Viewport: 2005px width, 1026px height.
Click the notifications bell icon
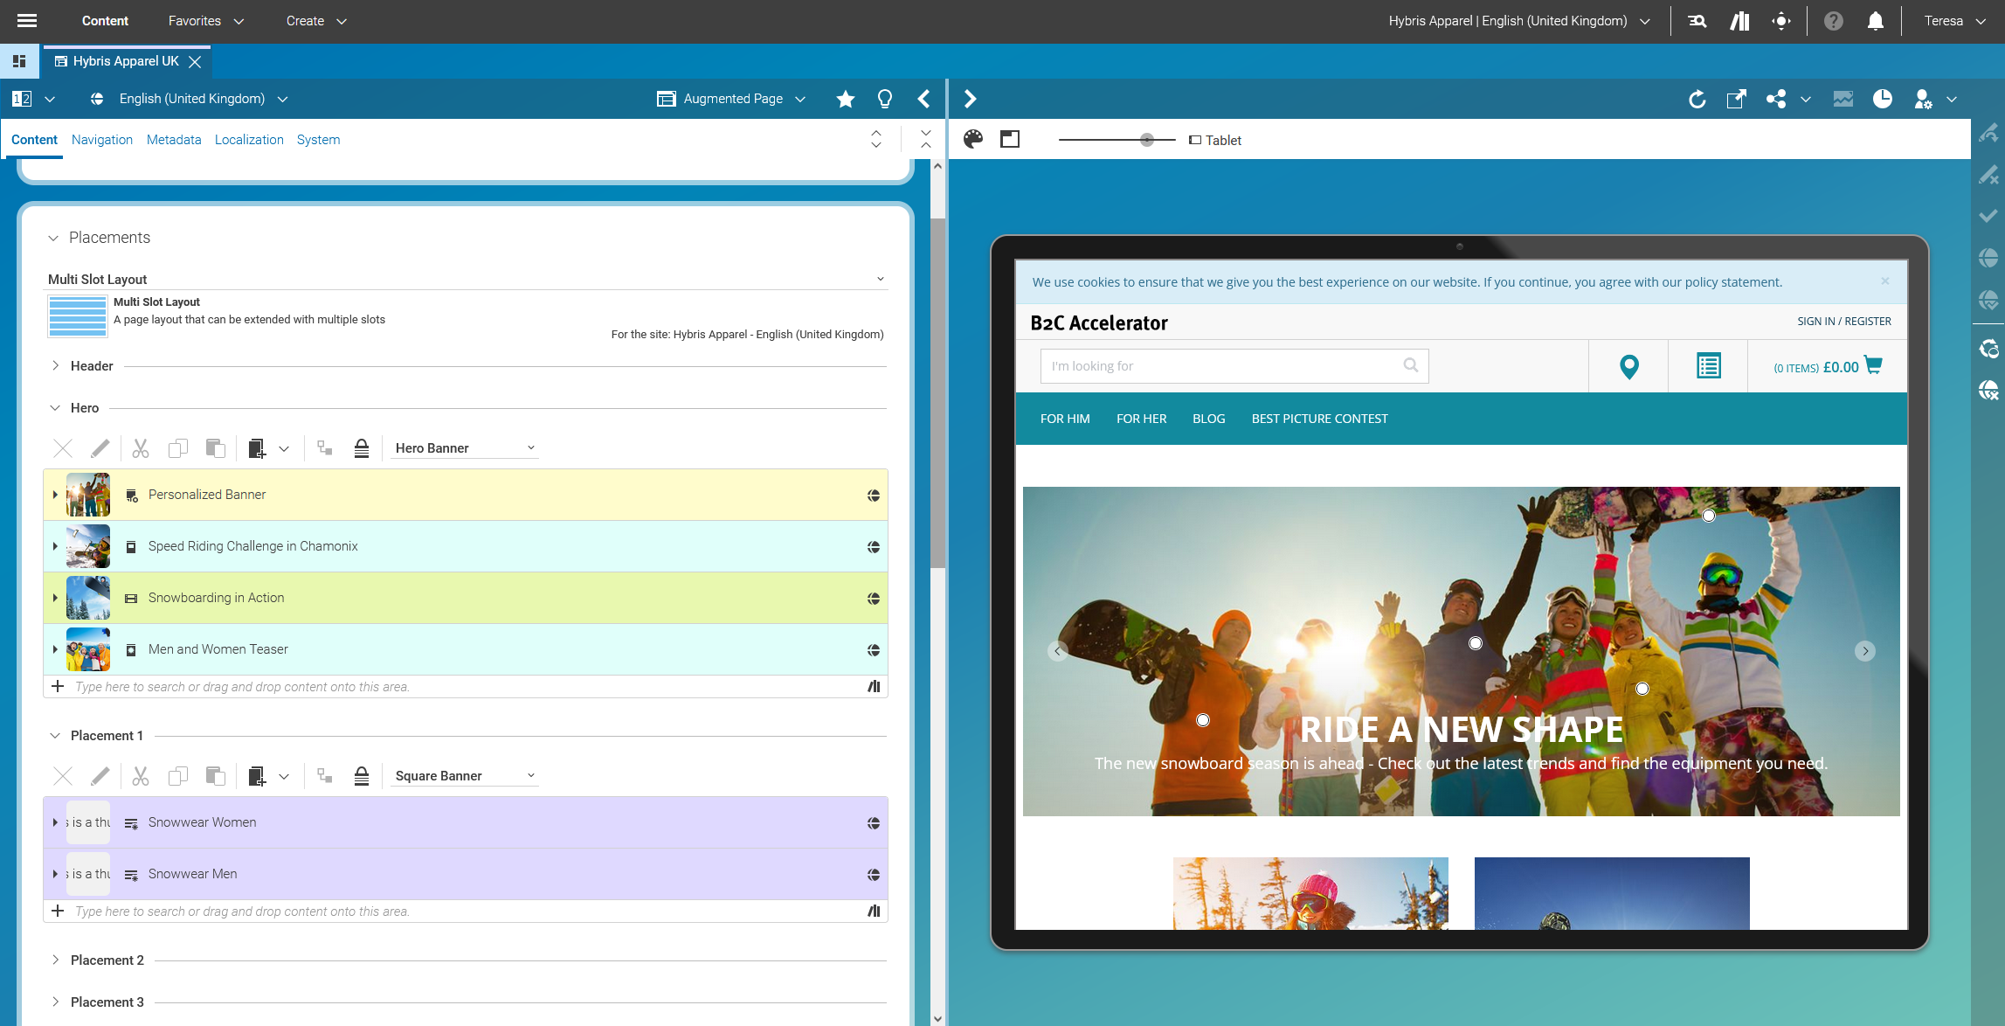point(1875,20)
